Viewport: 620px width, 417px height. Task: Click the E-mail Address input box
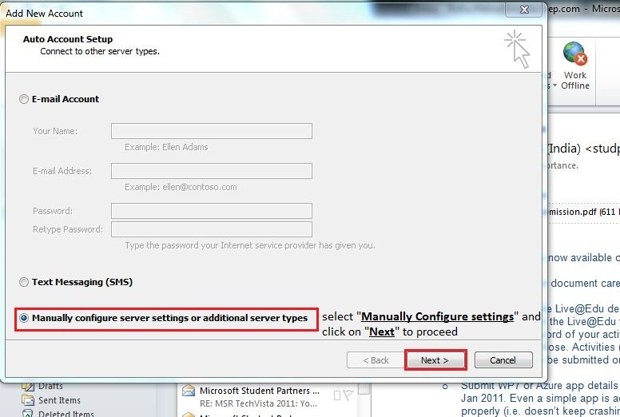[x=212, y=171]
